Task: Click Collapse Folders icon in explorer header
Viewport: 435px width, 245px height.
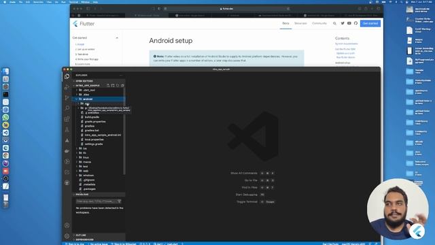Action: [x=122, y=86]
